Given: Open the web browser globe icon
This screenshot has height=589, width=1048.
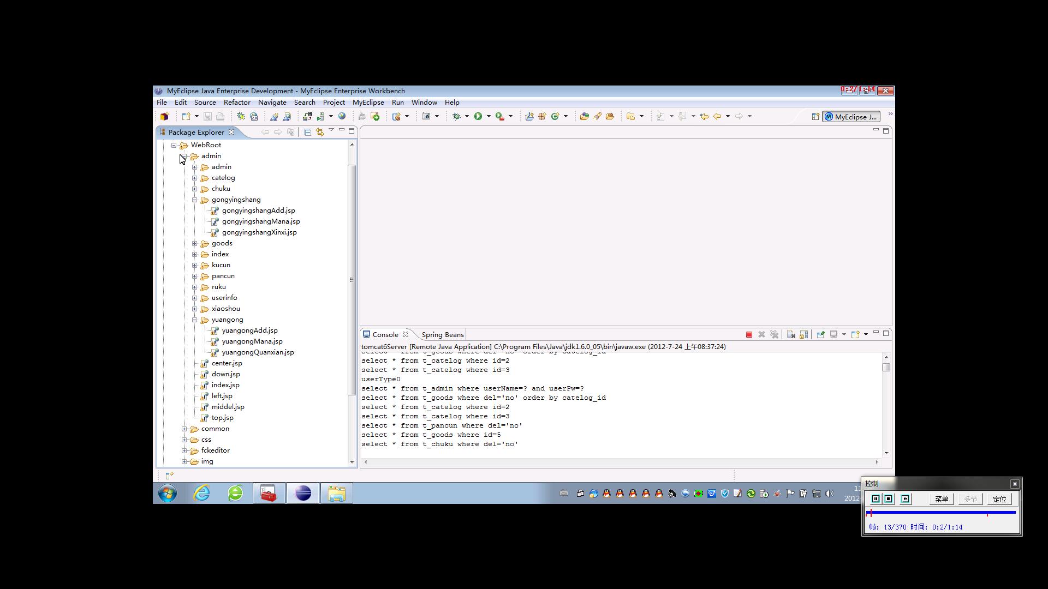Looking at the screenshot, I should pos(342,116).
